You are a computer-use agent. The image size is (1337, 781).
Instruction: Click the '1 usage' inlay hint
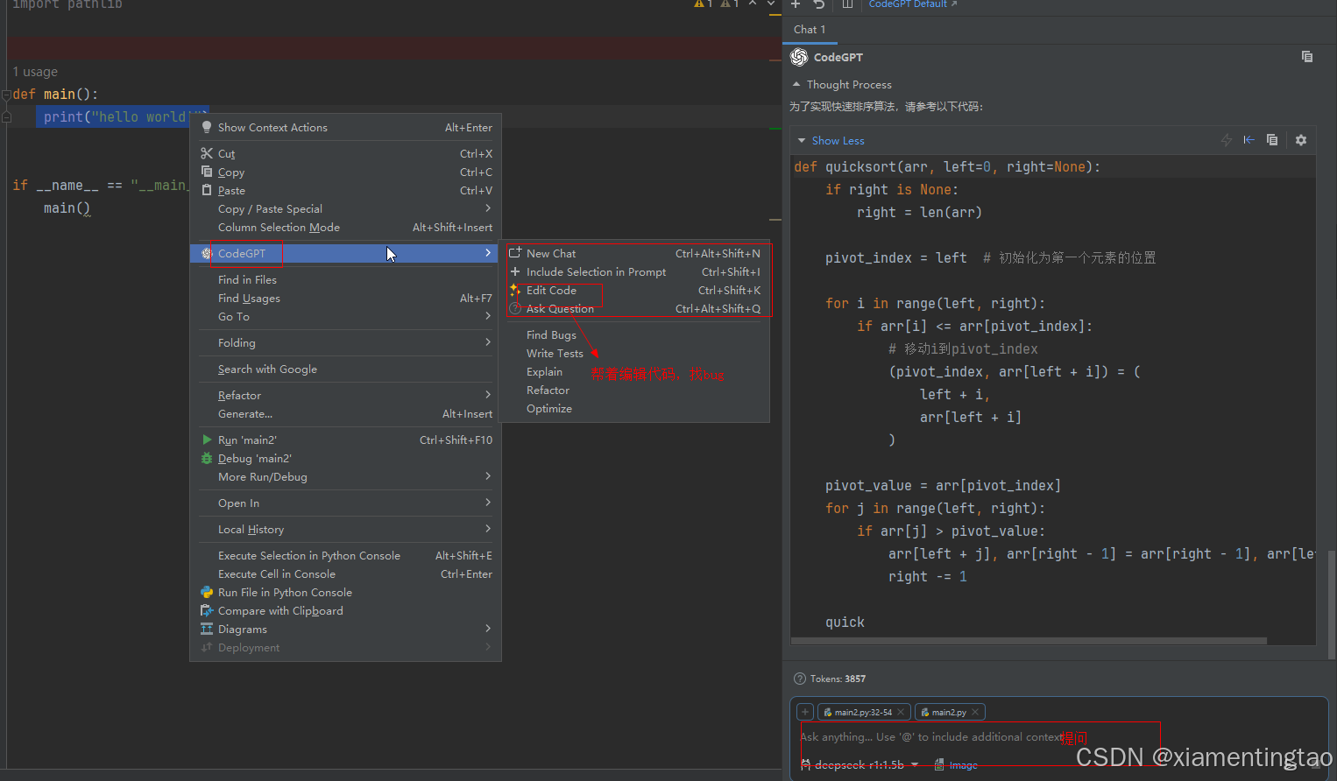tap(35, 72)
